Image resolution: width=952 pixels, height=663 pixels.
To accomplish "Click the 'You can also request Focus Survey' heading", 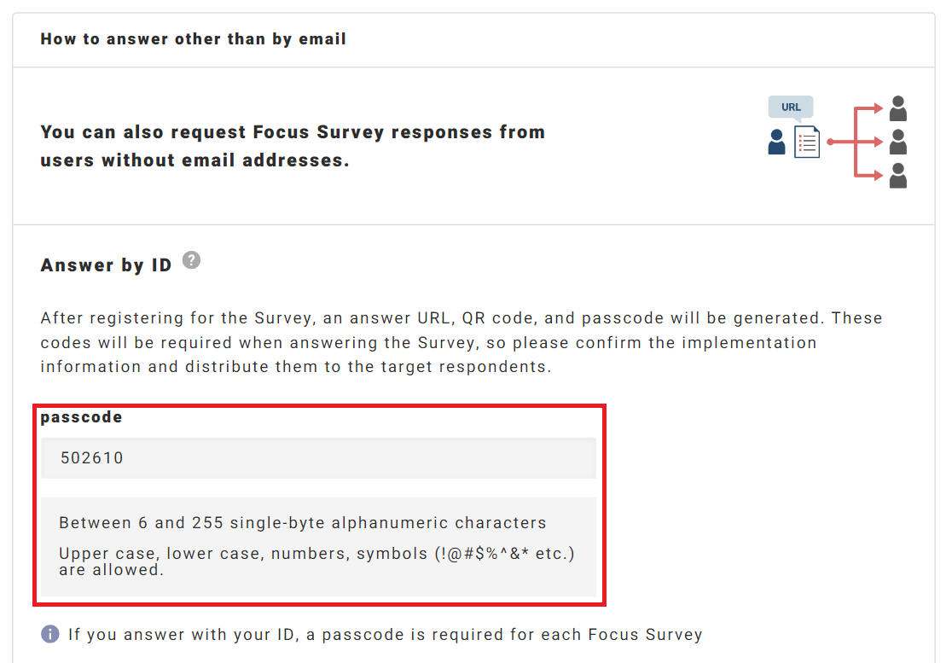I will (293, 146).
